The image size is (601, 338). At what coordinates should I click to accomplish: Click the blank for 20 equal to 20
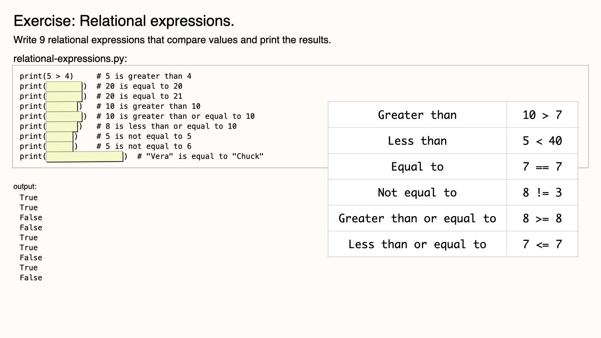pyautogui.click(x=64, y=86)
